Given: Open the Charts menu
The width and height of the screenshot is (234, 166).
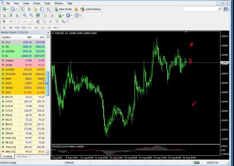Looking at the screenshot, I should (x=37, y=3).
